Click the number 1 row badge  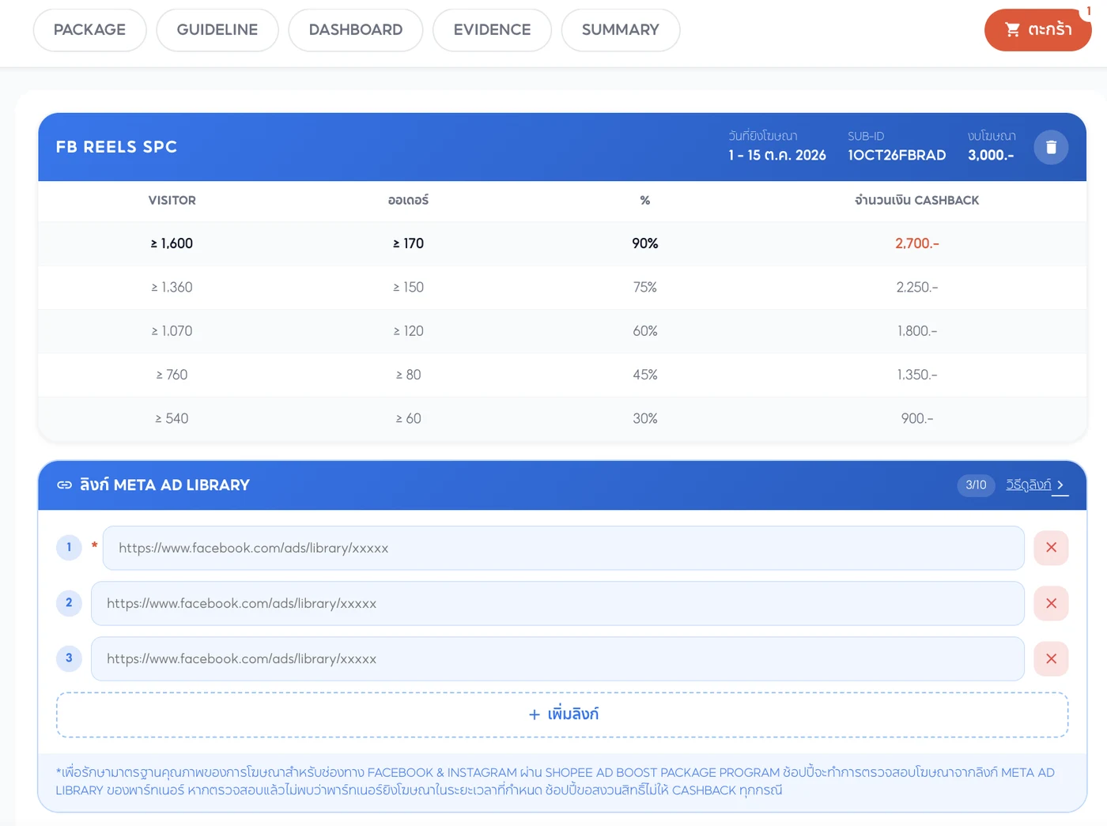pyautogui.click(x=69, y=547)
